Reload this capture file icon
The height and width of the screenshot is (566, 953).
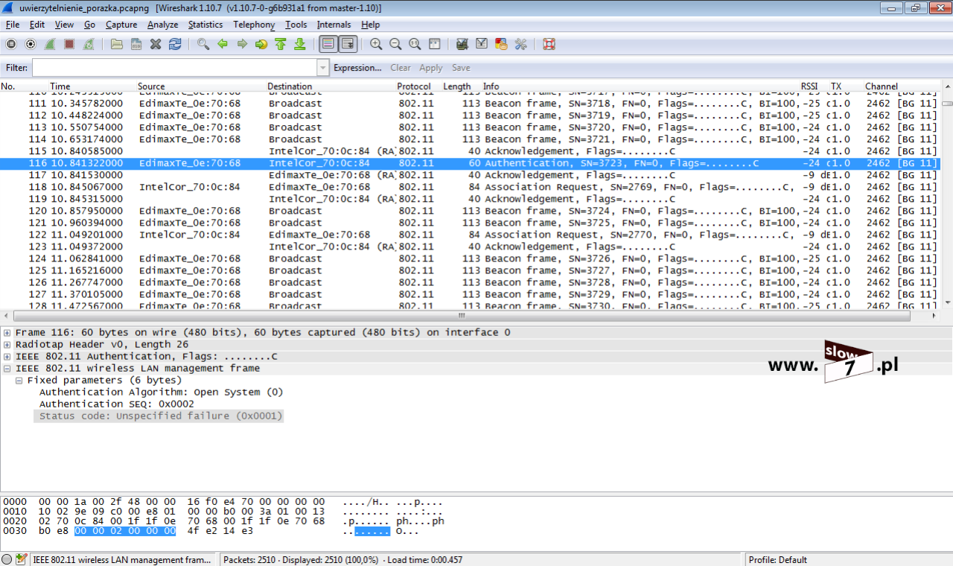point(175,44)
